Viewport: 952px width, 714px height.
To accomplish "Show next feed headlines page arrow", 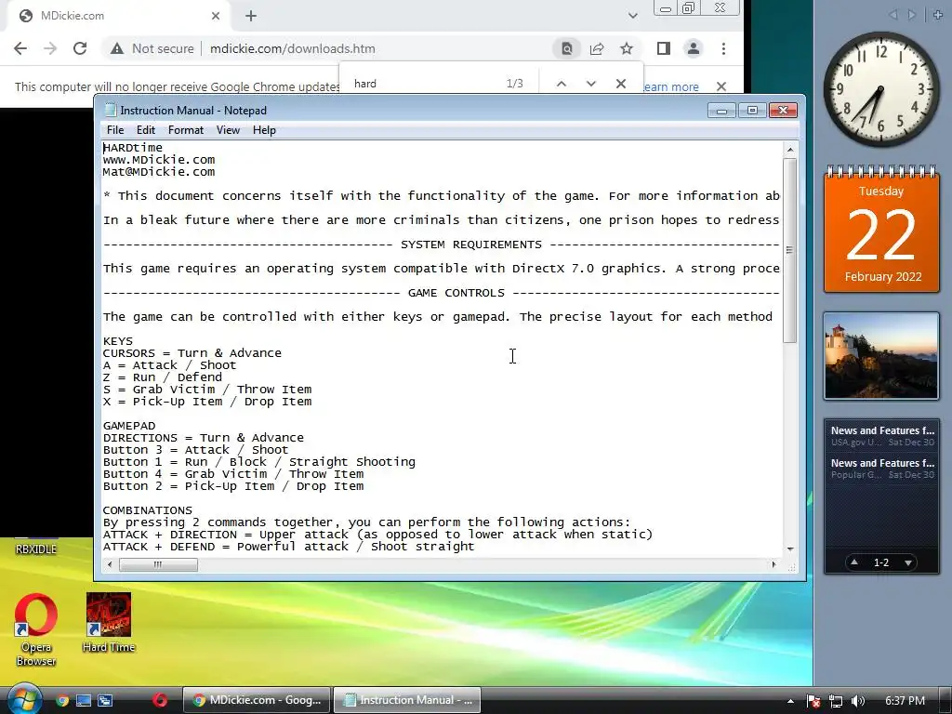I will tap(908, 562).
